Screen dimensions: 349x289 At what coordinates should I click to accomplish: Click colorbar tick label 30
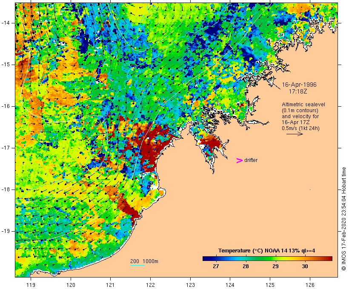tap(305, 266)
